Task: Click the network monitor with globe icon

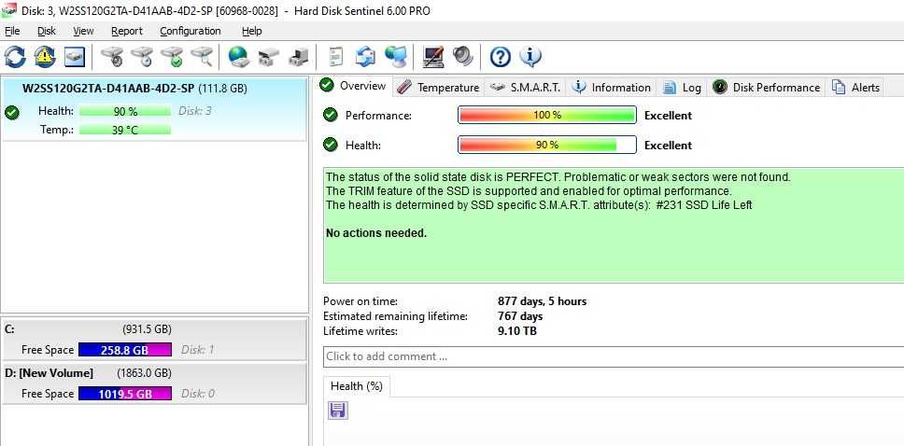Action: [x=395, y=57]
